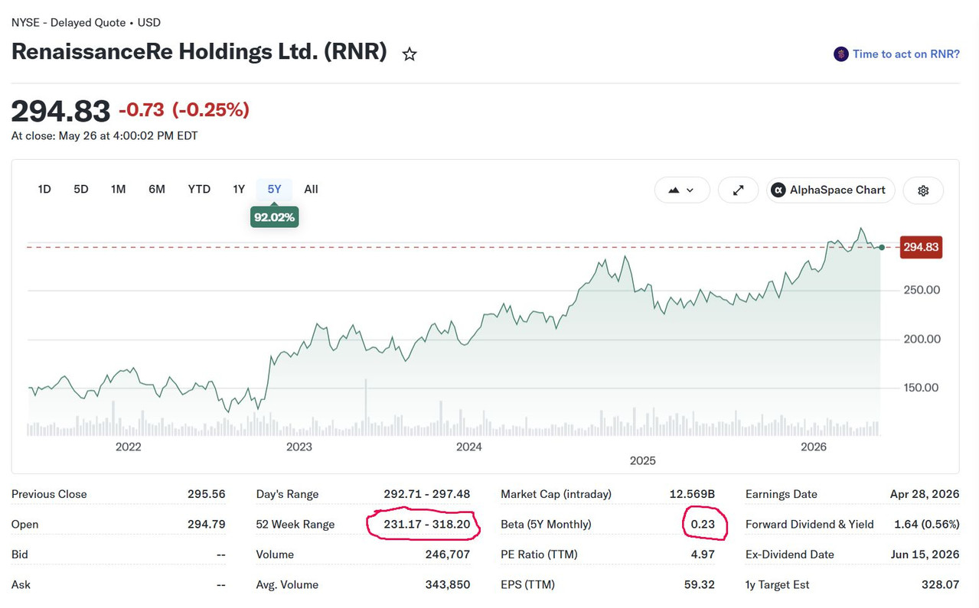Click the 52 Week Range value 231.17 - 318.20
The height and width of the screenshot is (608, 979).
pyautogui.click(x=427, y=525)
